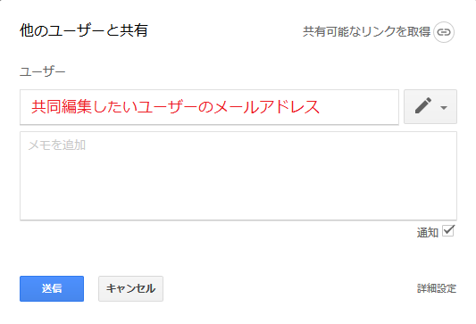Image resolution: width=476 pixels, height=324 pixels.
Task: Click 共有可能なリンクを取得 text link
Action: (x=366, y=31)
